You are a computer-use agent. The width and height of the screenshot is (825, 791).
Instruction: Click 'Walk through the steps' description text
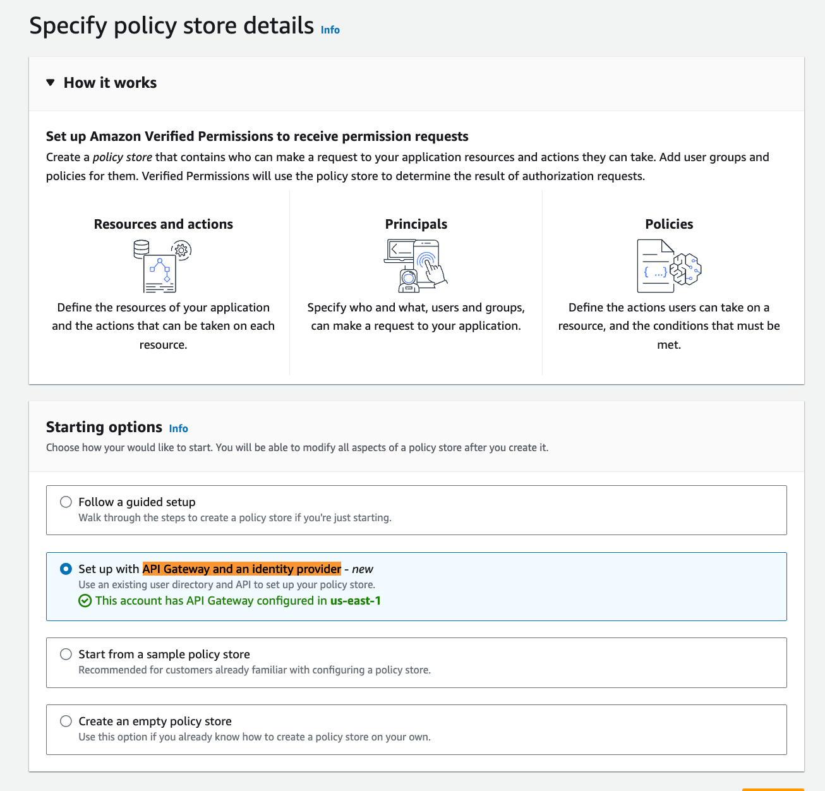(x=235, y=518)
